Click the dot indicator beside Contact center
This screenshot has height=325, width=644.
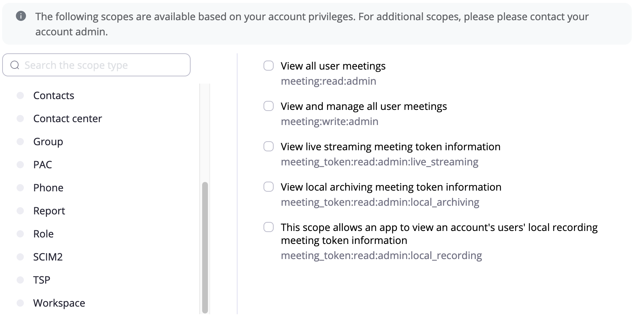(20, 119)
